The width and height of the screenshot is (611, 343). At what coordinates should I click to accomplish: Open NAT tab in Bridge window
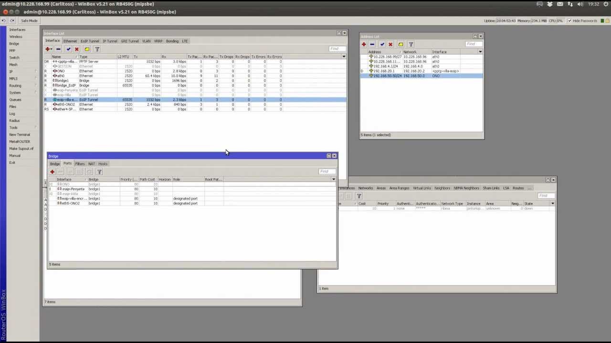[x=91, y=164]
